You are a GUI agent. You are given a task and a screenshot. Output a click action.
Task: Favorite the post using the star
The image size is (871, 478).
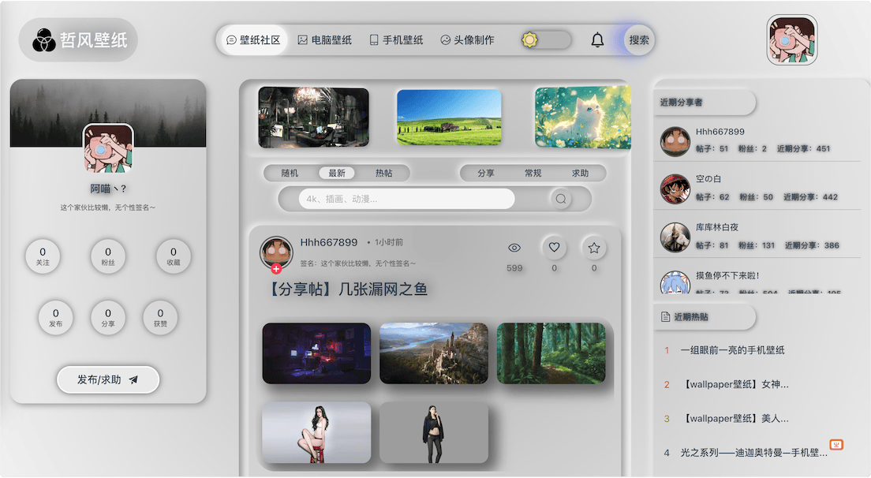593,248
